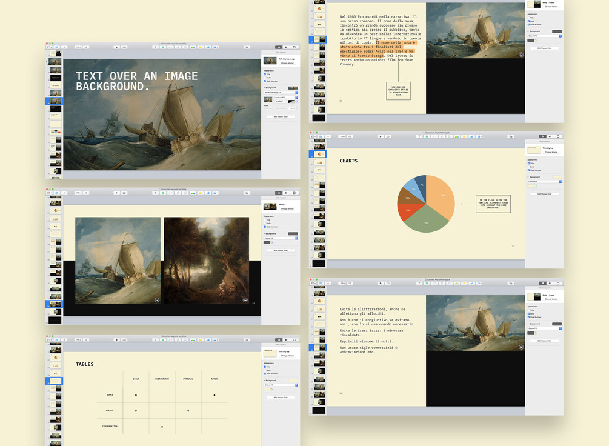Collapse Background section in image-background window
The width and height of the screenshot is (609, 446).
(x=264, y=88)
